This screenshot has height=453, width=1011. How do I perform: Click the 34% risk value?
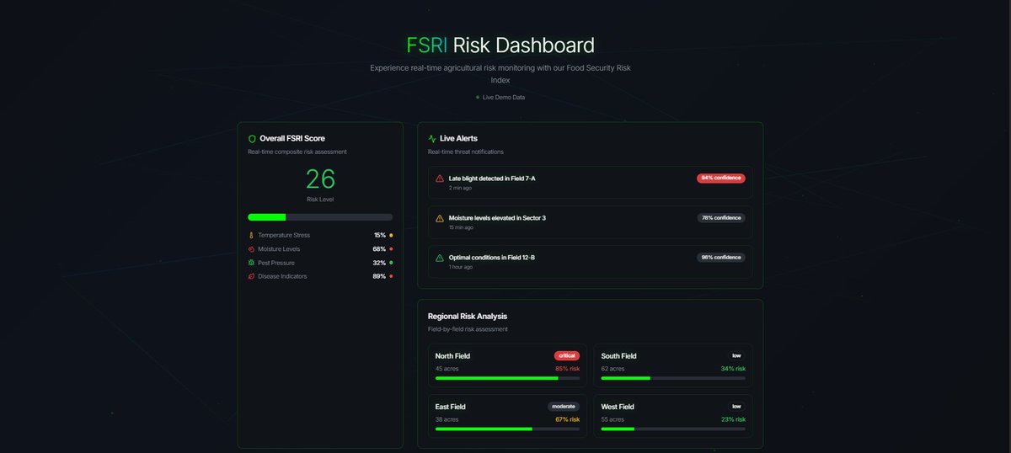pos(733,369)
